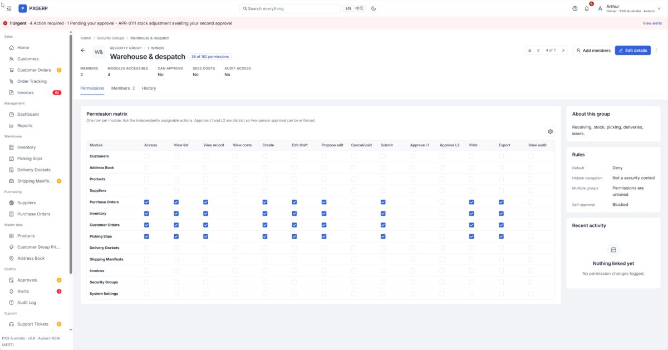
Task: Click the 36 of 182 permissions badge
Action: (210, 57)
